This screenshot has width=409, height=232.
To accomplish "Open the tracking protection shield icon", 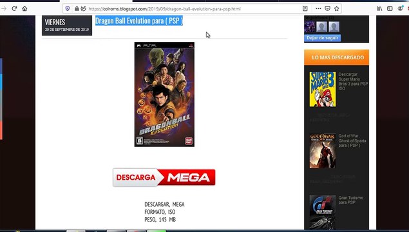I will click(x=68, y=8).
